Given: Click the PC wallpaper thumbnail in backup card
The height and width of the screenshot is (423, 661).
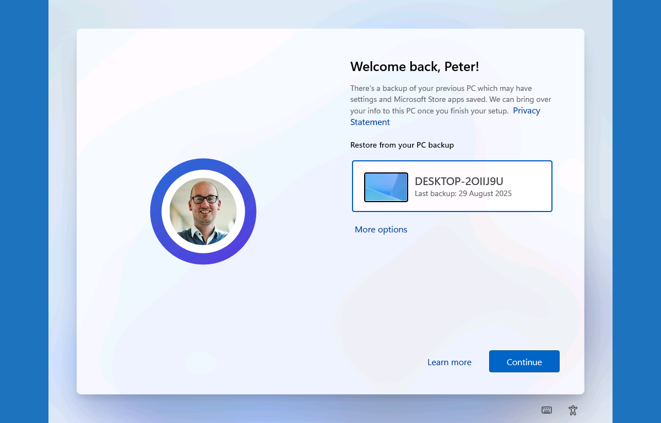Looking at the screenshot, I should coord(386,187).
